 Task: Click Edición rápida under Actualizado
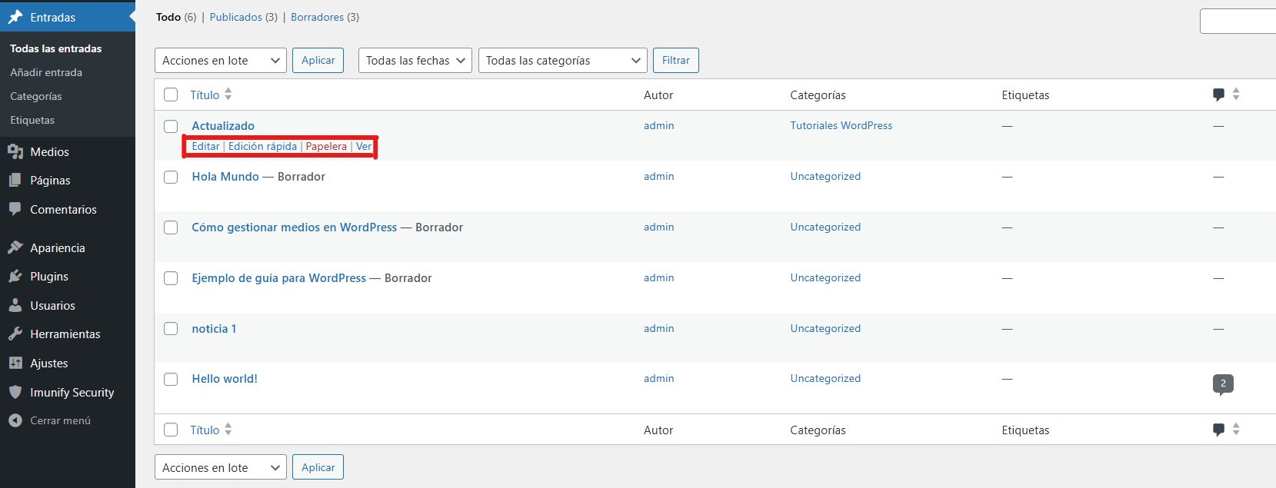[262, 147]
